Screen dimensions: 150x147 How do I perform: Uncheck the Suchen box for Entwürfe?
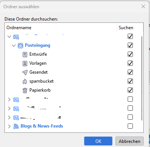[130, 54]
